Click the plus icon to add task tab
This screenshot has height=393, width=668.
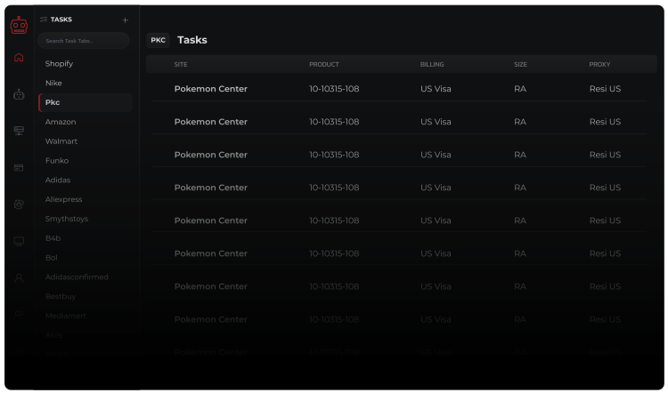(125, 20)
